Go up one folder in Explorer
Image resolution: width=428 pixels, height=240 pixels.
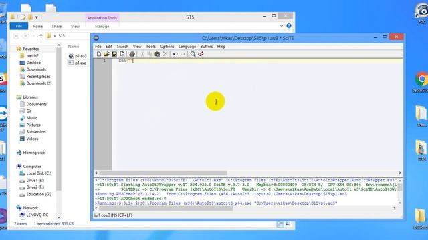pos(41,36)
